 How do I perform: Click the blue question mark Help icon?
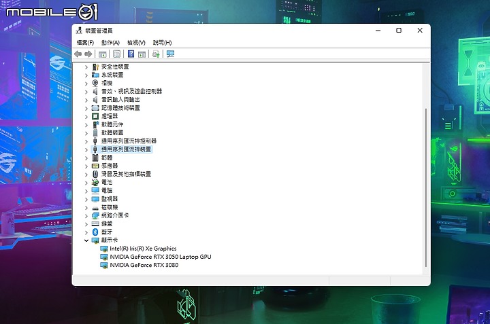click(131, 54)
